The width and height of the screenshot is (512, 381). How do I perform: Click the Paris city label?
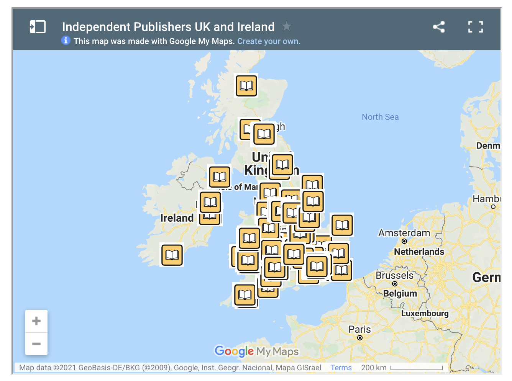tap(359, 329)
